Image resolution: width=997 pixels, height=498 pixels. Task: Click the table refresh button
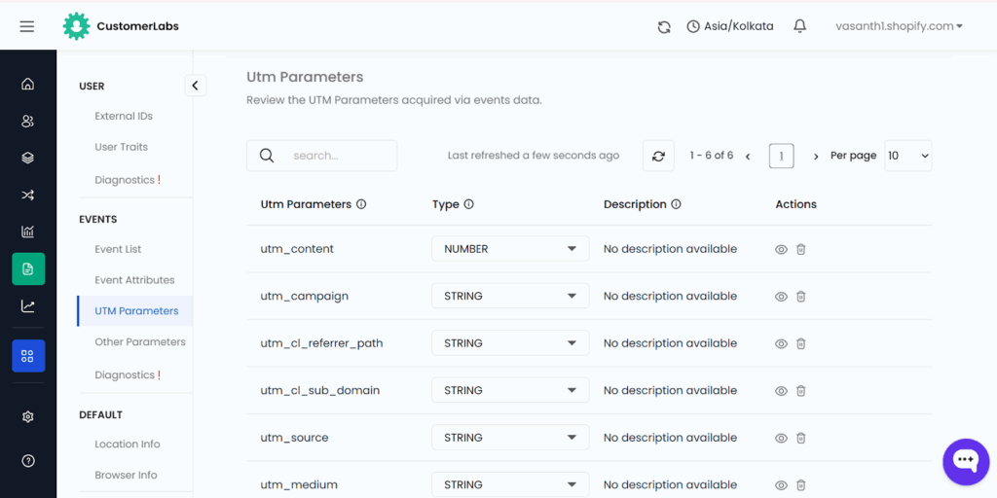[658, 156]
